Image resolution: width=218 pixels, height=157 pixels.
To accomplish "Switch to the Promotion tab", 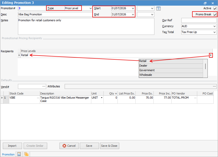I will (8, 154).
